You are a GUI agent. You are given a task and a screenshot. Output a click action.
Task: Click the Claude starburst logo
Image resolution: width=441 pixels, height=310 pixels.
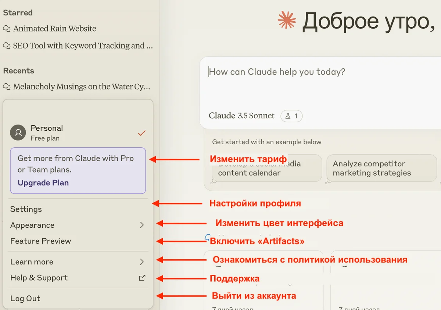tap(287, 20)
